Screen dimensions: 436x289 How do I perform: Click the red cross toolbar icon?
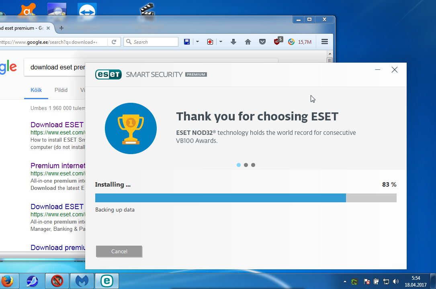click(x=210, y=42)
